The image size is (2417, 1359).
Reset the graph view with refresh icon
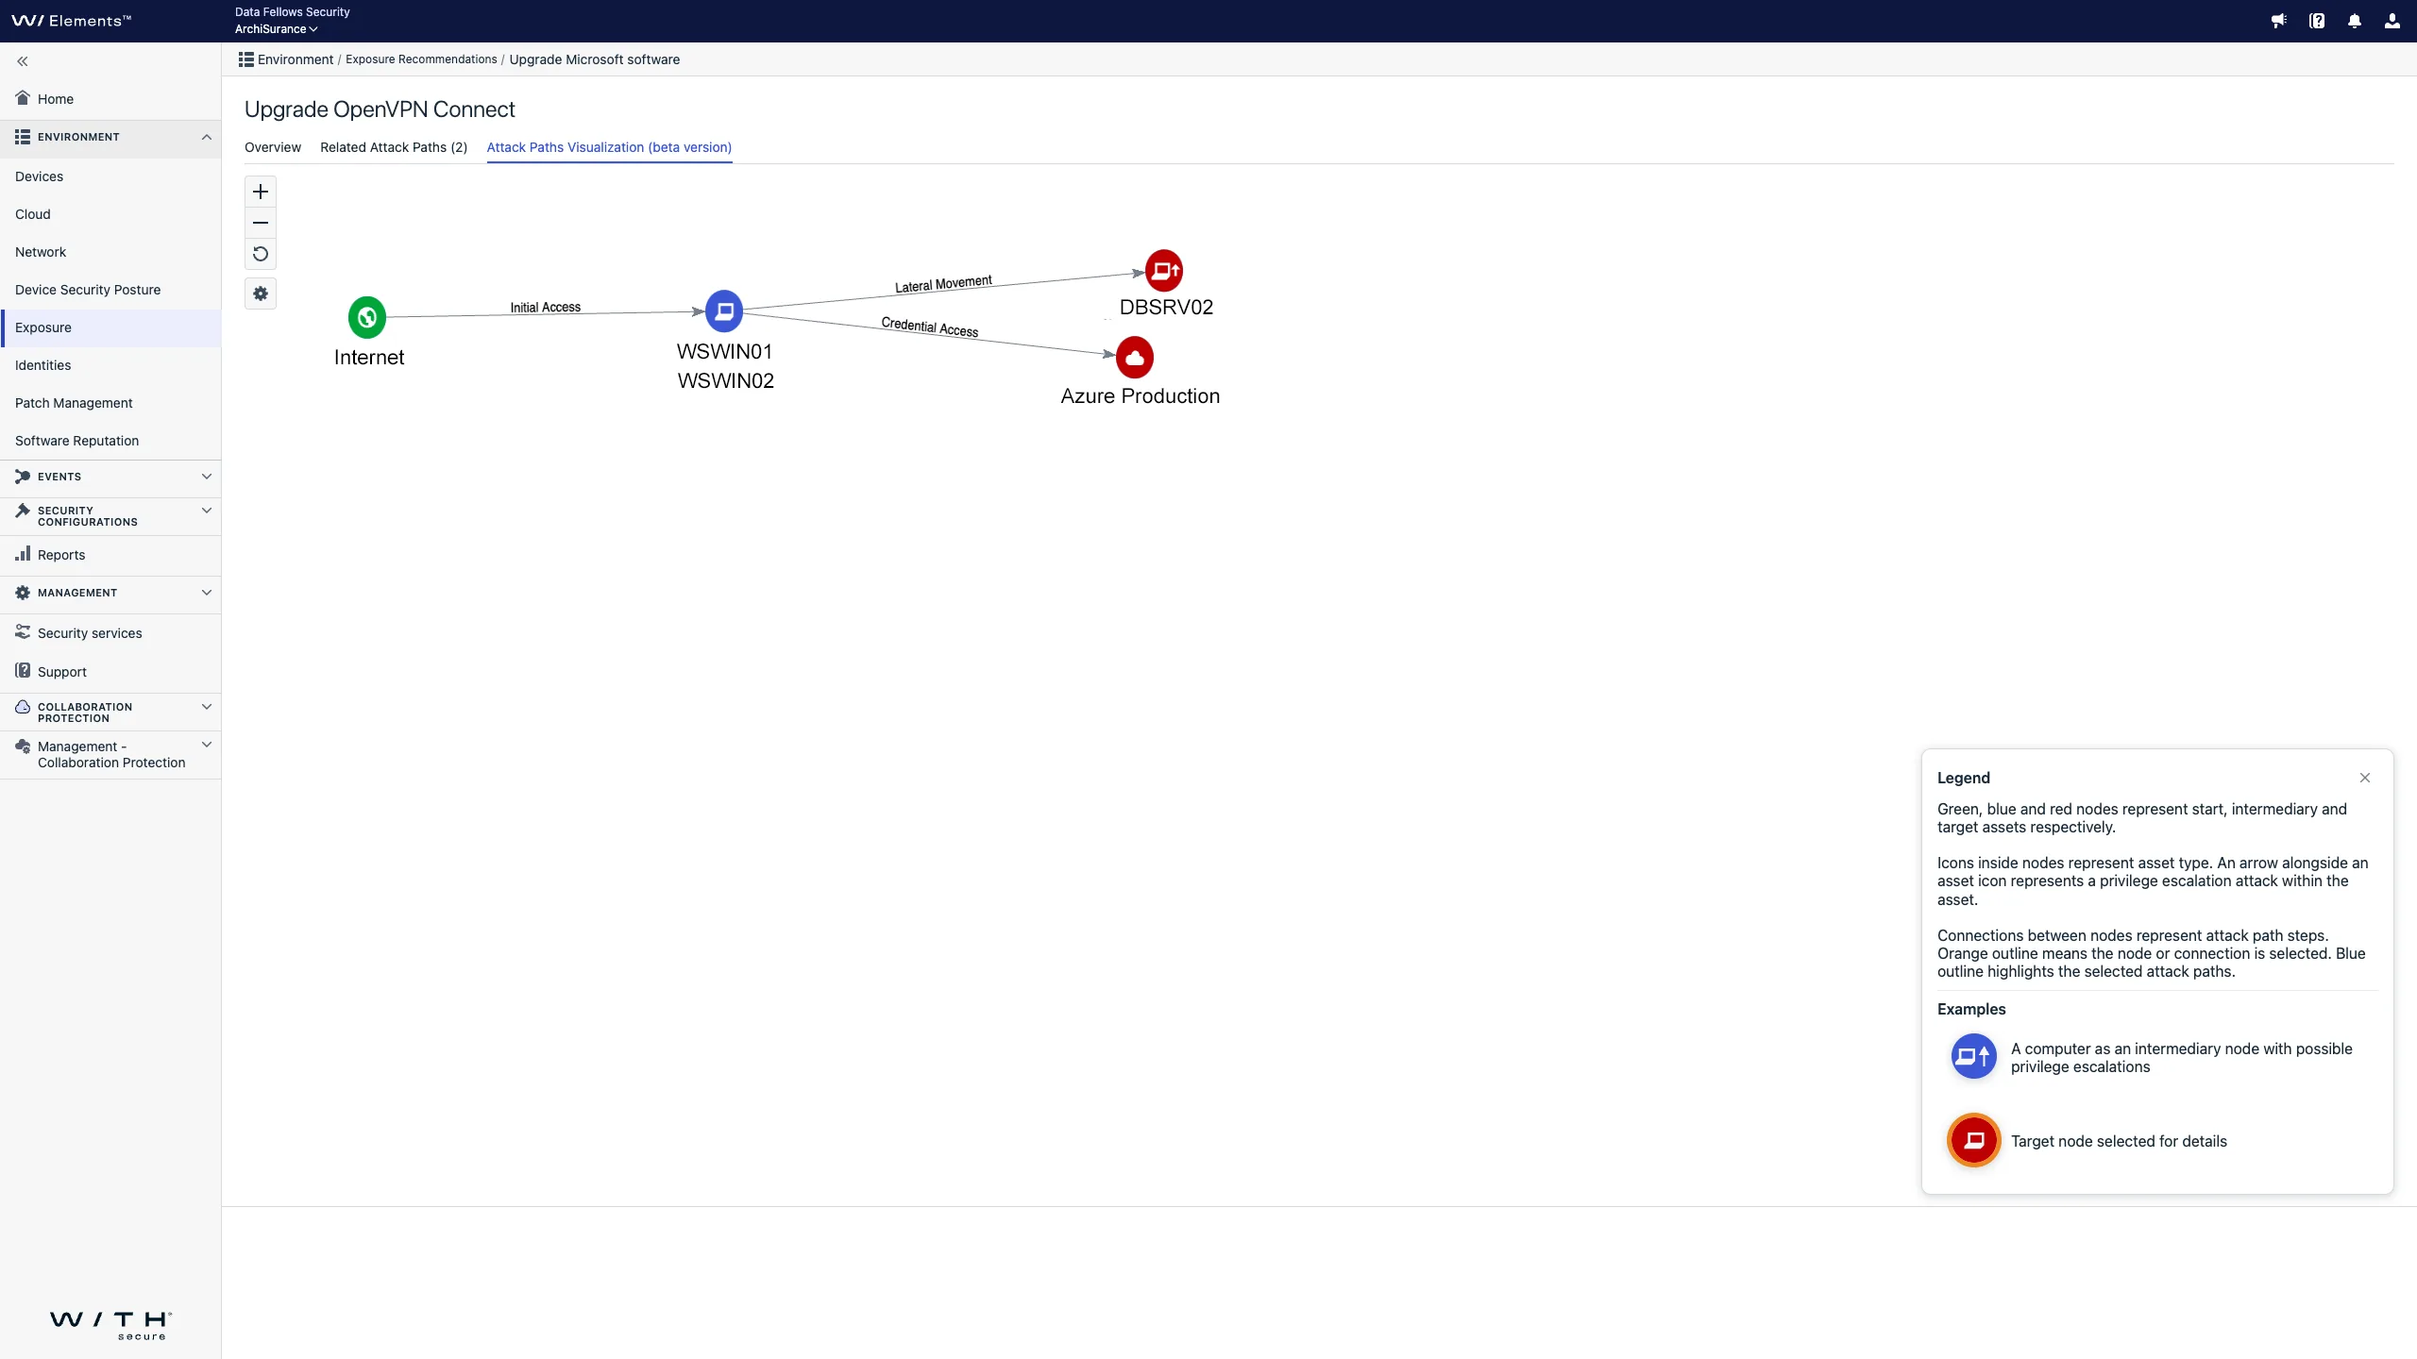(261, 254)
